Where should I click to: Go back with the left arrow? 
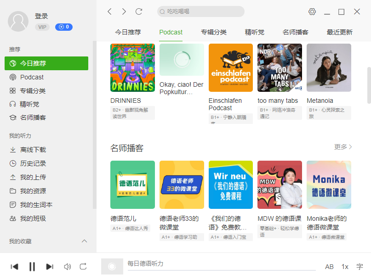point(109,11)
